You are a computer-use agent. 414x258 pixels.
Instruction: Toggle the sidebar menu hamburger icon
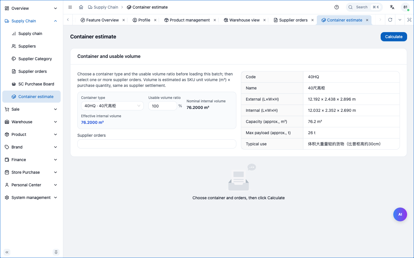70,7
